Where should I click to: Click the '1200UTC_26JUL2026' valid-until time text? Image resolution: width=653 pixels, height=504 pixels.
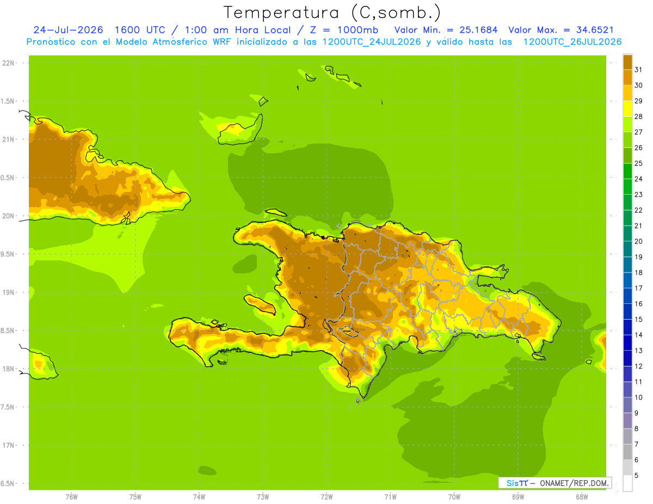click(x=572, y=42)
